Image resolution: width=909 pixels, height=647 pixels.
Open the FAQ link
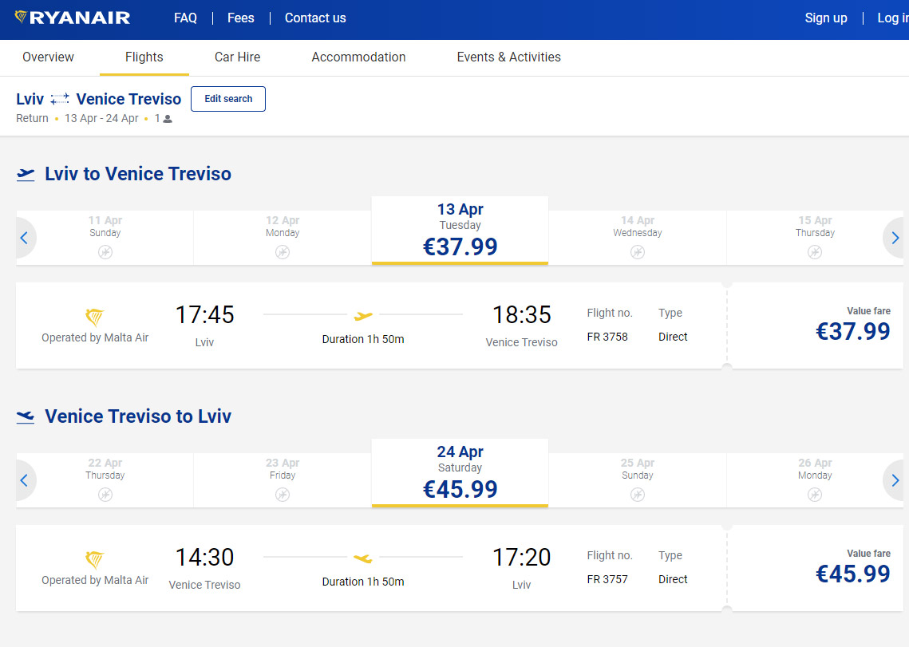[x=185, y=18]
